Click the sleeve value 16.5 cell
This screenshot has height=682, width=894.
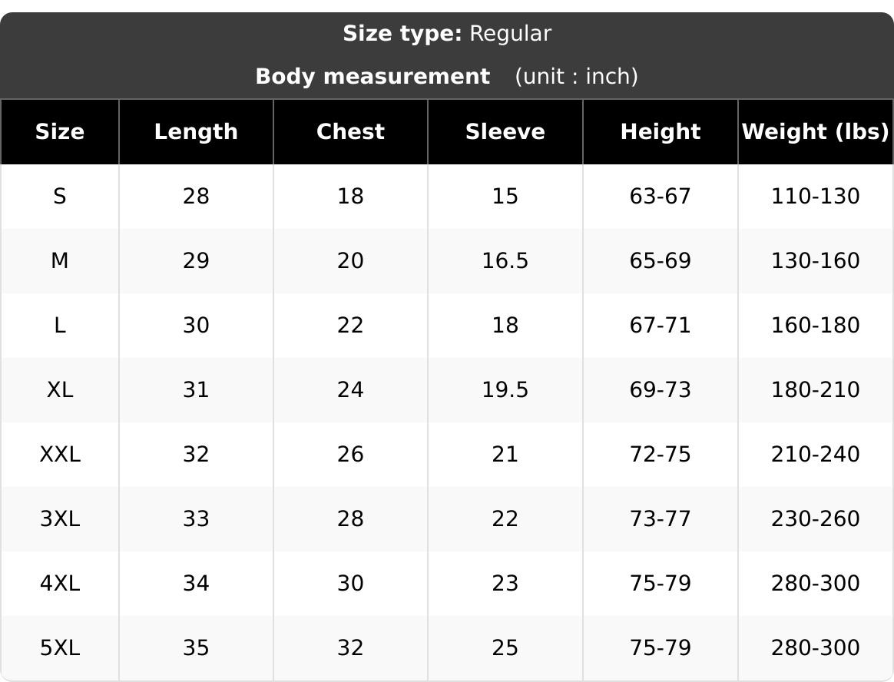coord(505,260)
